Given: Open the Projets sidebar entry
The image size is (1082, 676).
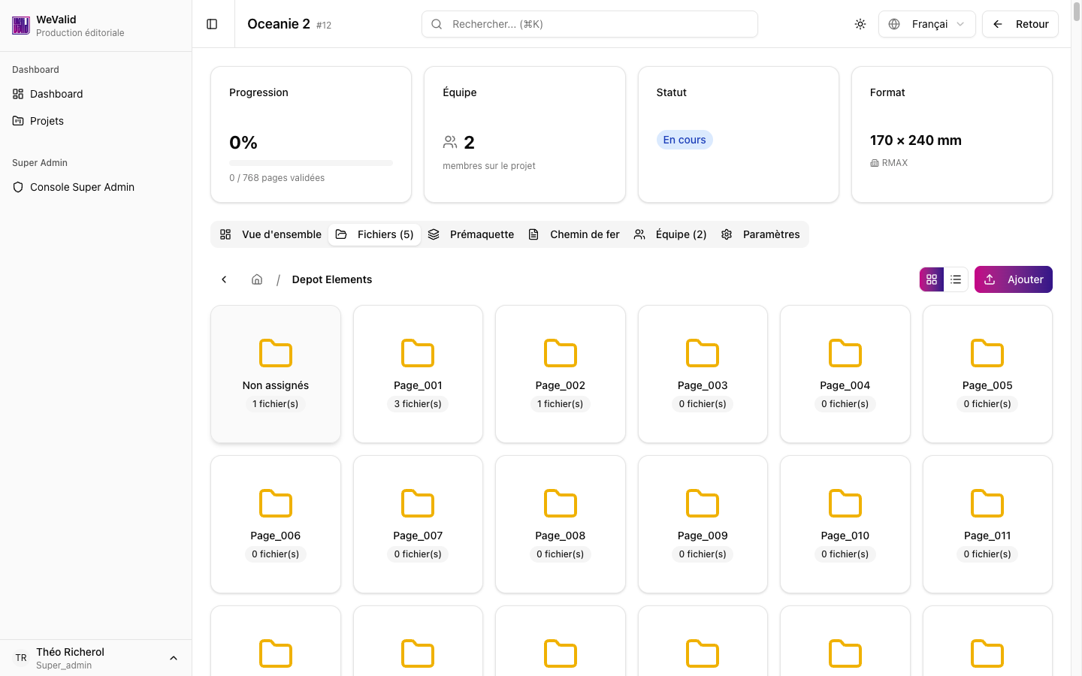Looking at the screenshot, I should (46, 120).
